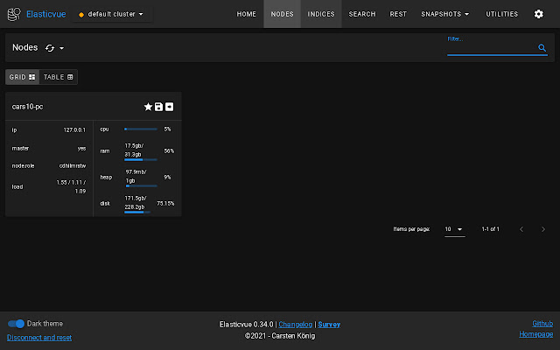Click the load values 1.55 / 1.11 / 1.09
This screenshot has height=350, width=560.
pyautogui.click(x=71, y=186)
